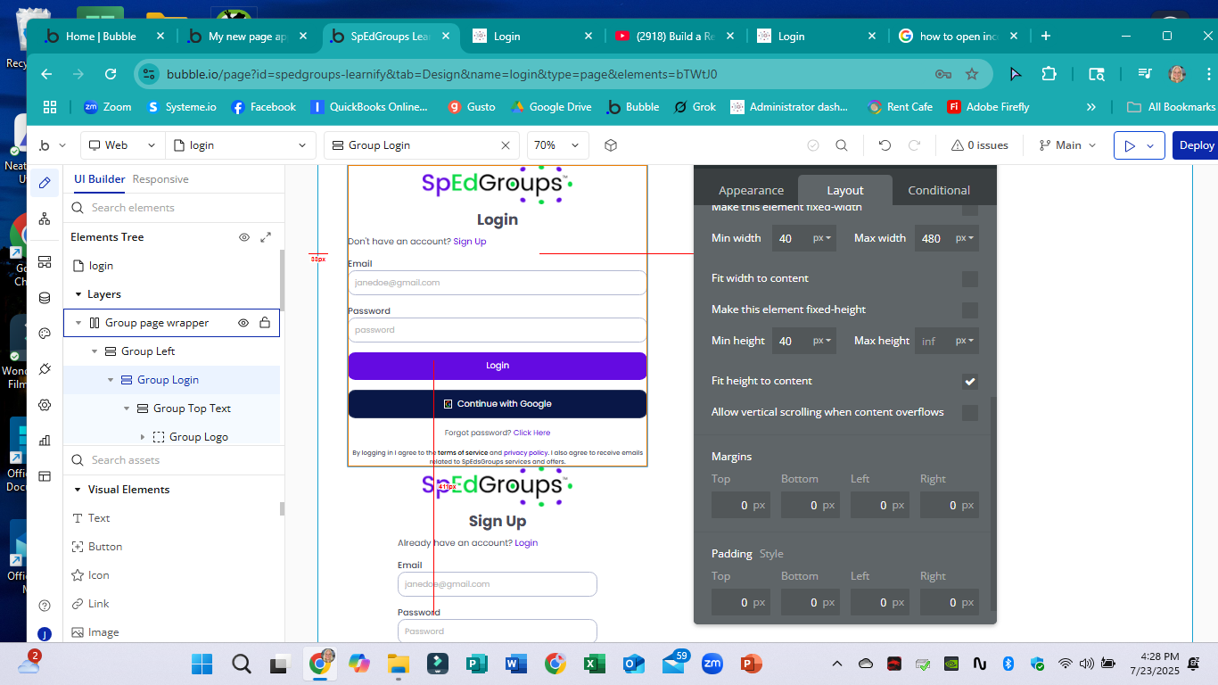Screen dimensions: 1218x685
Task: Open File Explorer from the taskbar
Action: tap(398, 664)
